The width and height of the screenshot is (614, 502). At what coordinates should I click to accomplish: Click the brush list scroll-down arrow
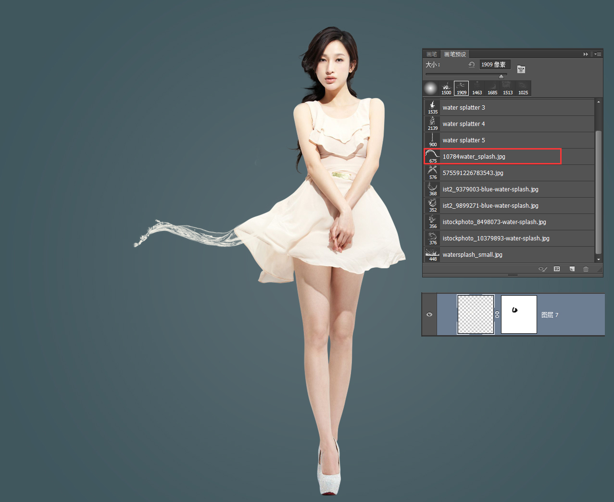click(599, 260)
